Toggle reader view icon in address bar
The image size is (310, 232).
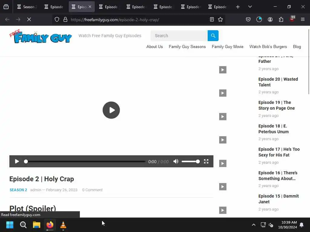[212, 19]
